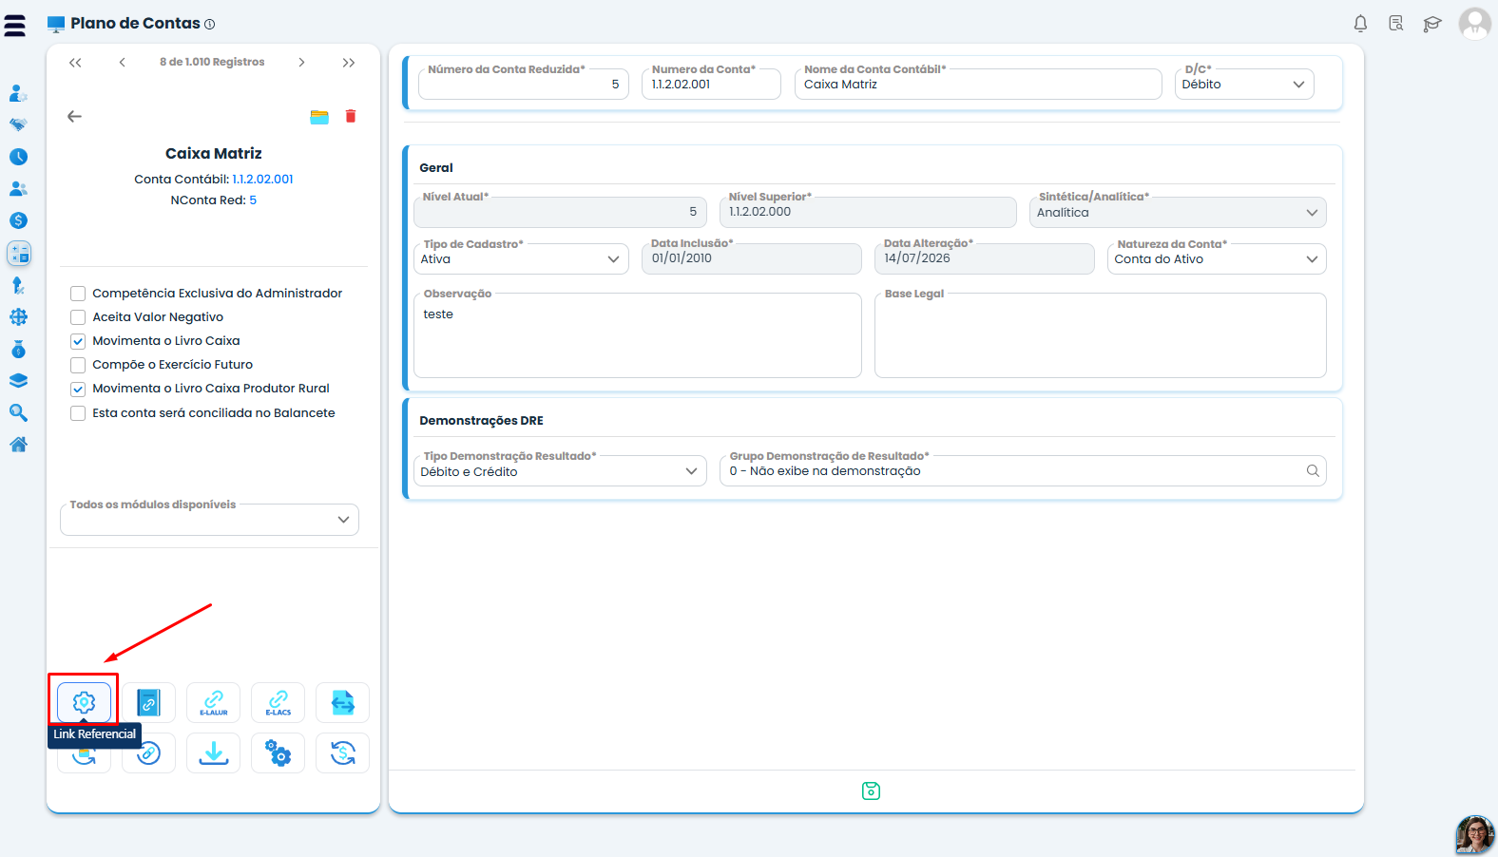Check Esta conta será conciliada no Balancete
The width and height of the screenshot is (1498, 857).
click(x=78, y=413)
